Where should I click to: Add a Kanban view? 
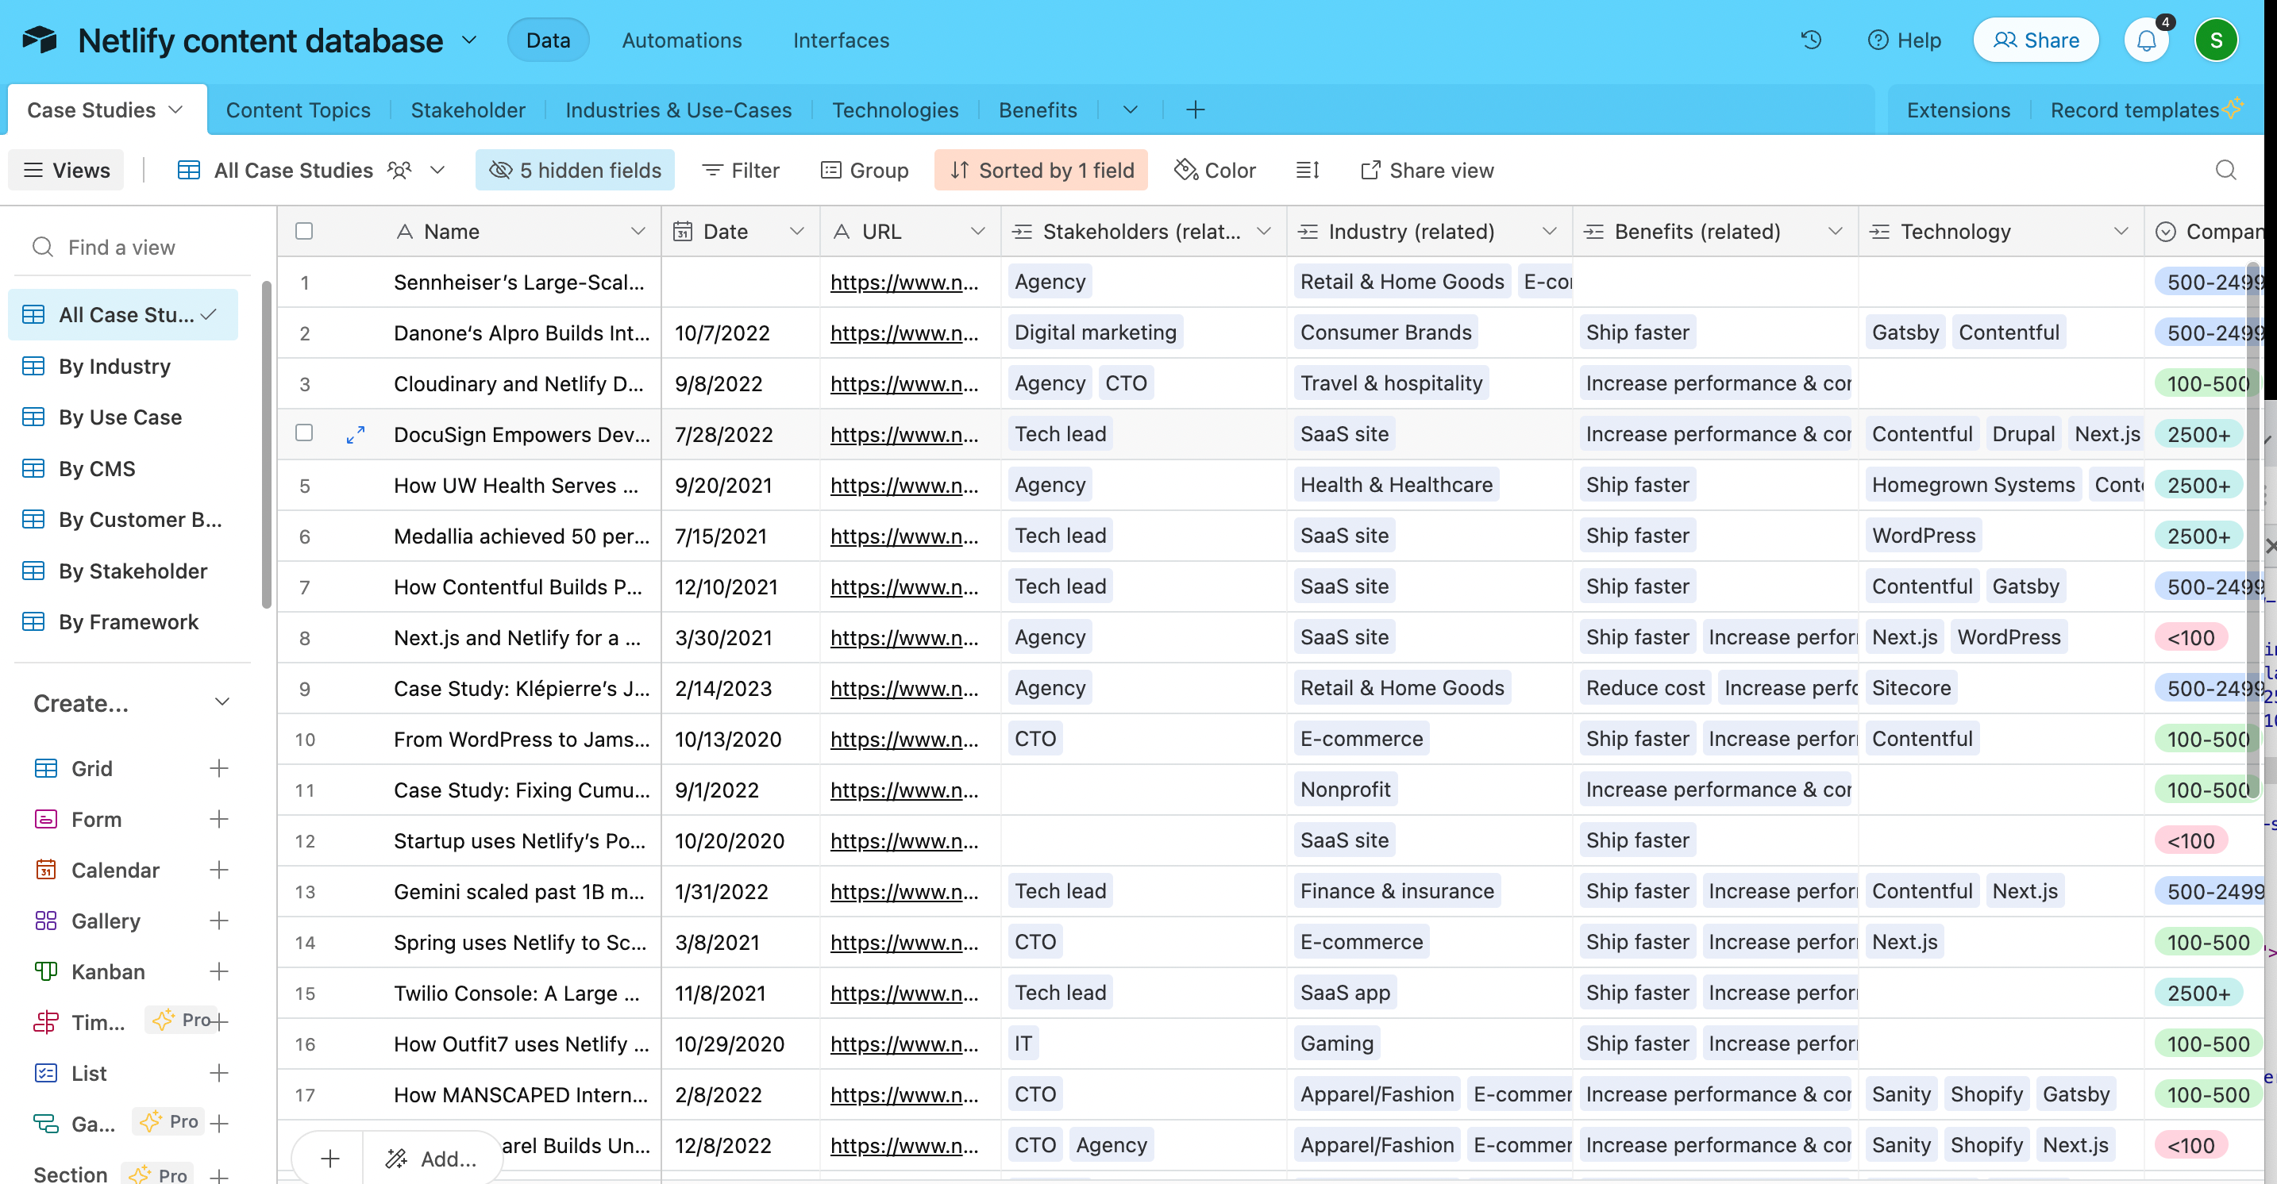[219, 971]
